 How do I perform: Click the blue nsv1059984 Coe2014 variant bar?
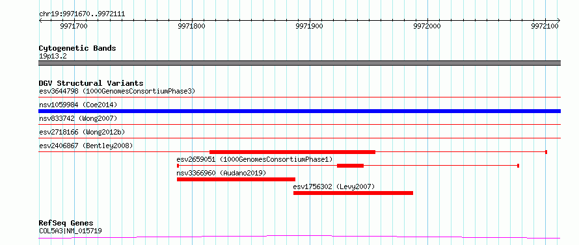pos(299,111)
